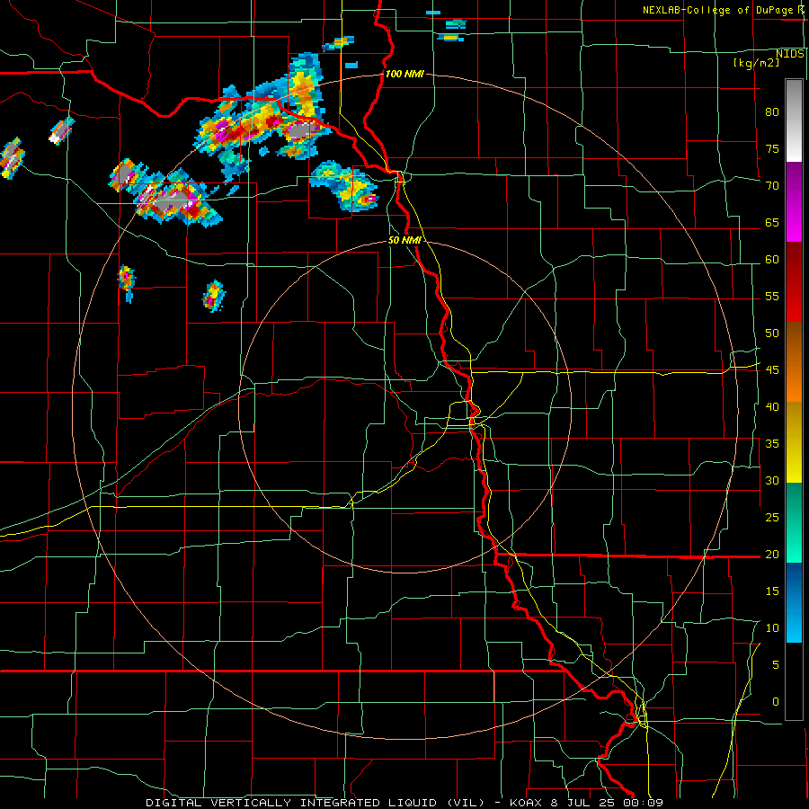The image size is (809, 809).
Task: Pick the gray-white segment of the color bar
Action: click(x=794, y=120)
